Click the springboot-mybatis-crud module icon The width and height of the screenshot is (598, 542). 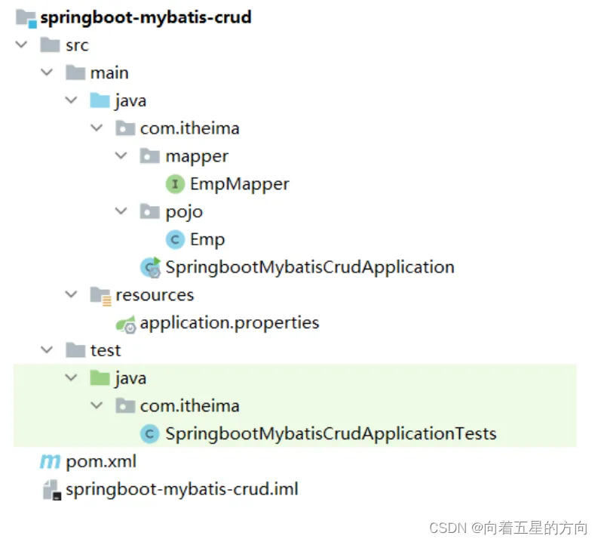26,18
